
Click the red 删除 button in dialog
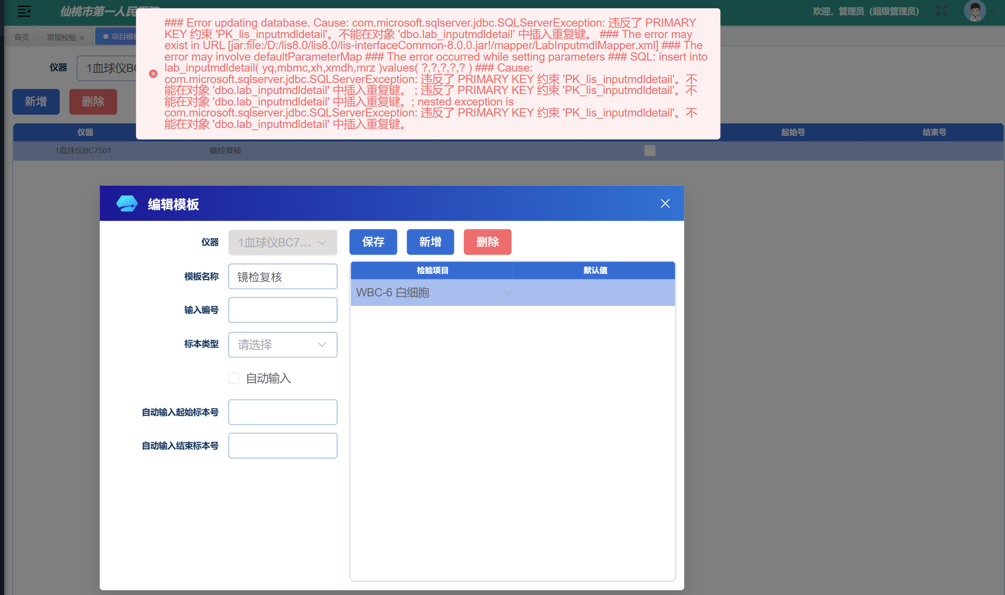pos(487,242)
